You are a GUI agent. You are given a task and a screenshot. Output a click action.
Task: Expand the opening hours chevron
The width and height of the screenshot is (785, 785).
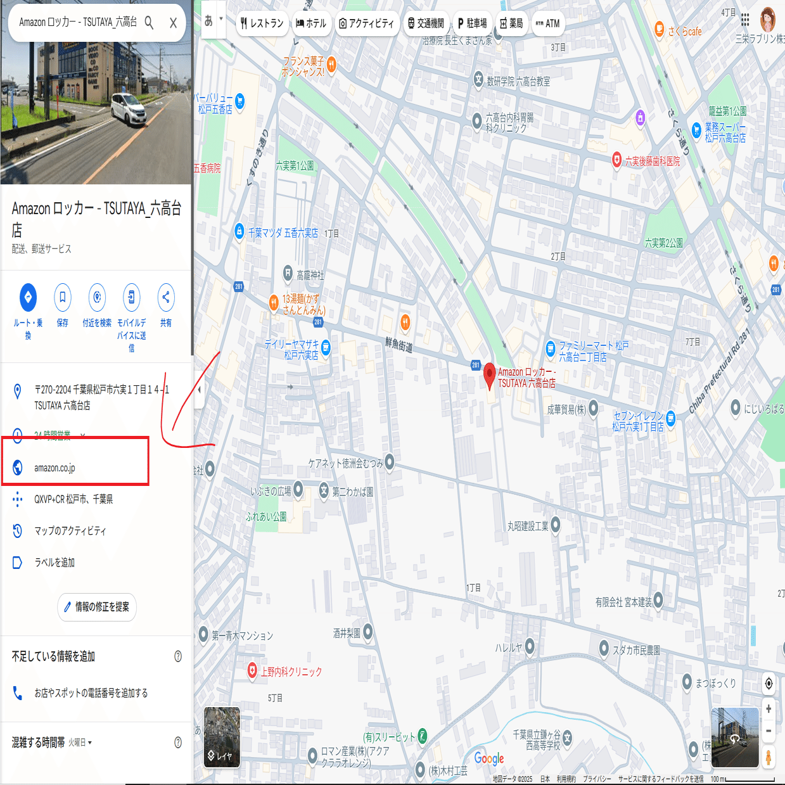click(x=82, y=435)
